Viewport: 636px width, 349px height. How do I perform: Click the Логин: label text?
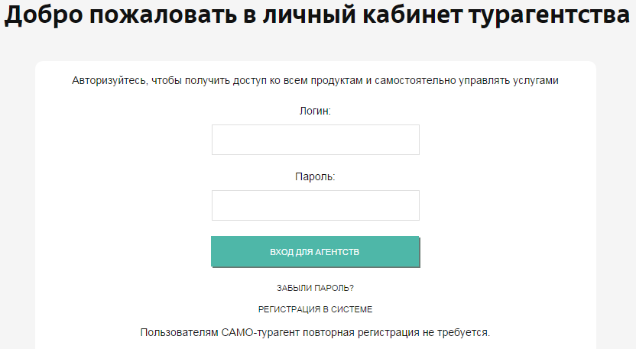(315, 111)
